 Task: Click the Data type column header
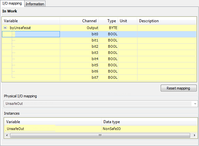point(112,122)
